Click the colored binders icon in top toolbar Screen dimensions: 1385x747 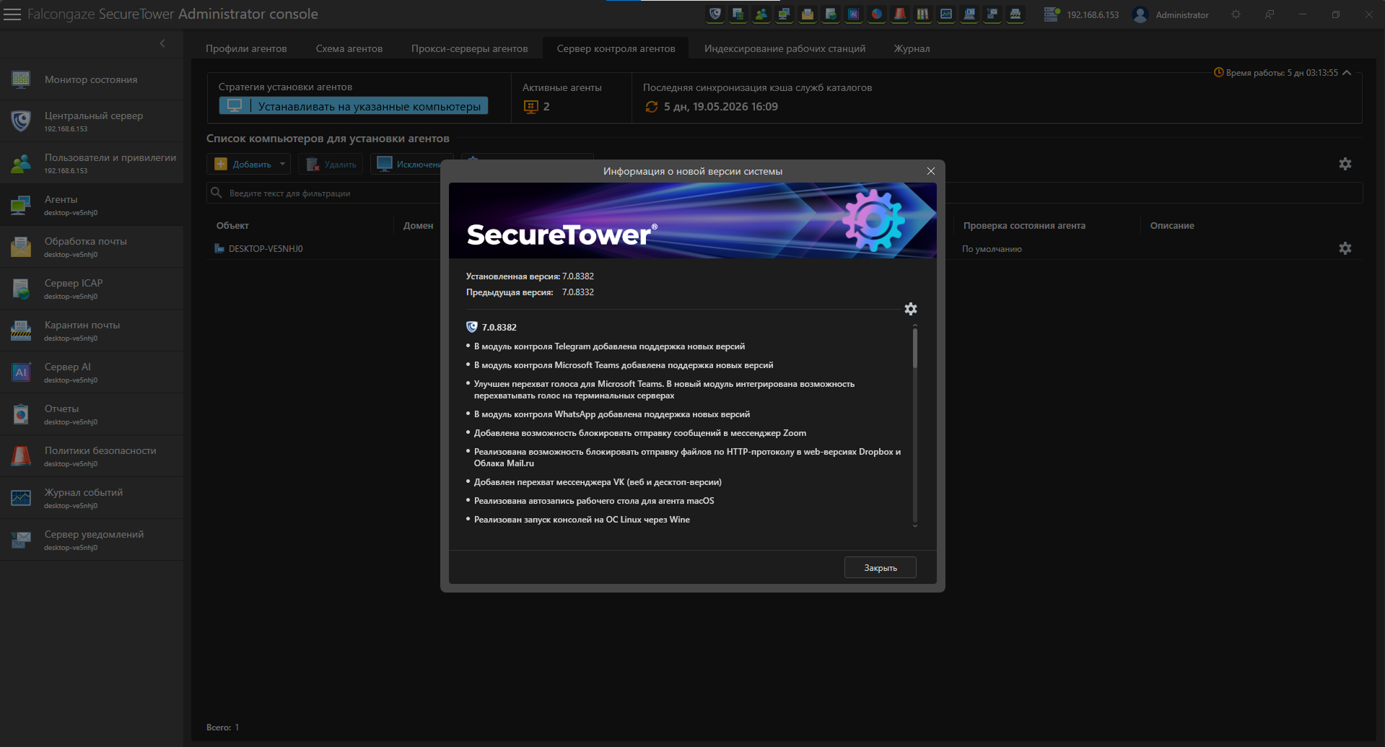923,14
